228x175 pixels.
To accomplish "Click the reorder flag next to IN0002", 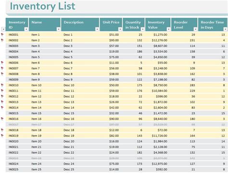I will coord(2,40).
